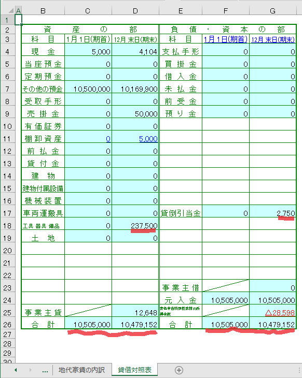Screen dimensions: 302x378
Task: Select the 現金 year-end cell 4,104
Action: 135,51
